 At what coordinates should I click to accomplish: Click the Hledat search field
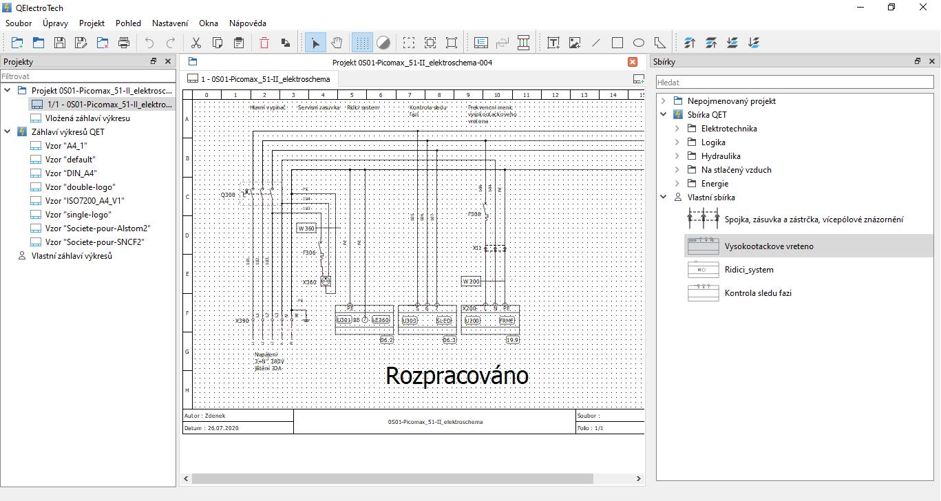[x=794, y=83]
